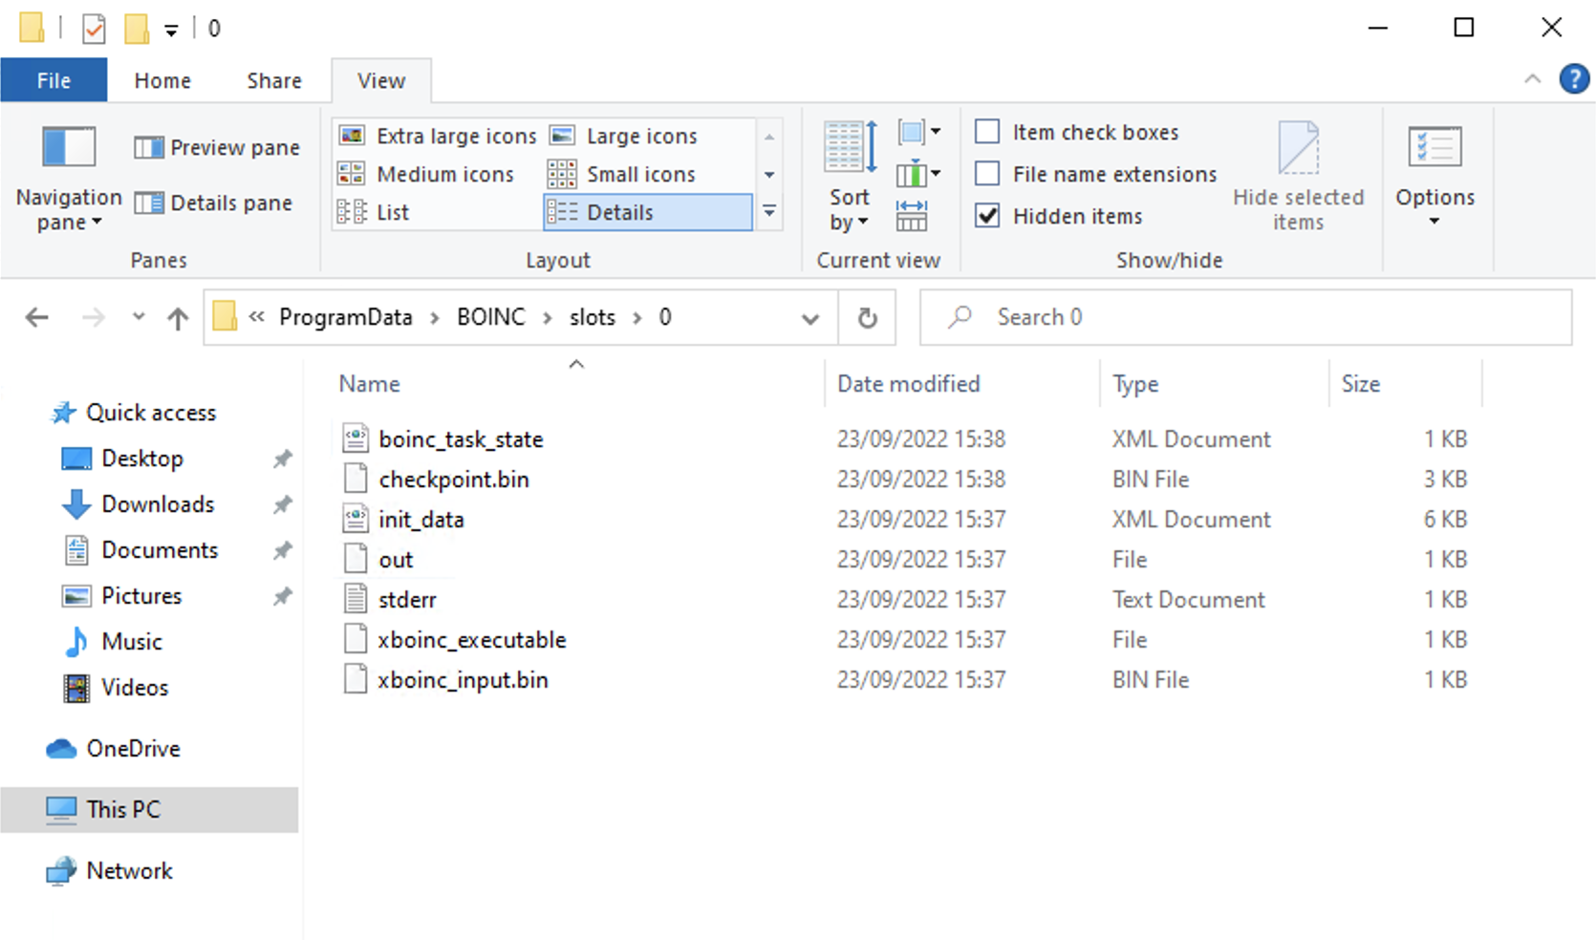Click Size all columns to fit icon
The width and height of the screenshot is (1596, 940).
click(911, 216)
